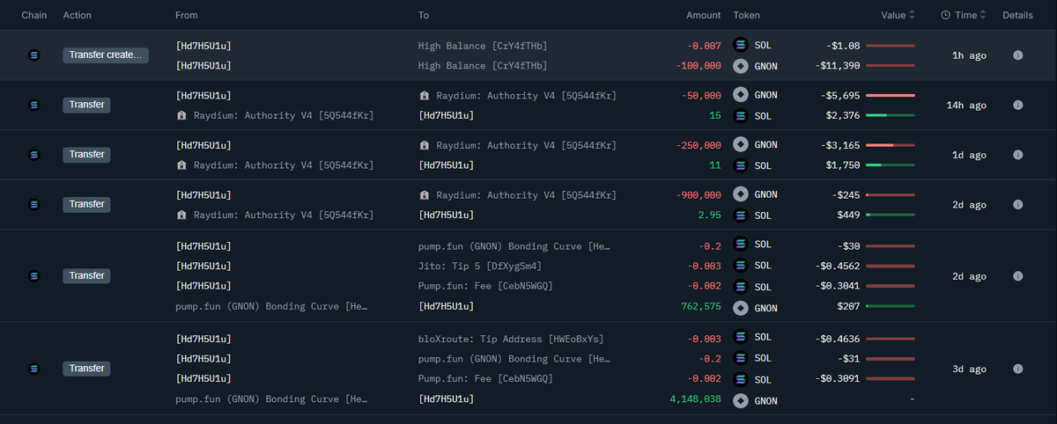Open details info for the 3d ago transaction
Screen dimensions: 1057x424
tap(1017, 369)
